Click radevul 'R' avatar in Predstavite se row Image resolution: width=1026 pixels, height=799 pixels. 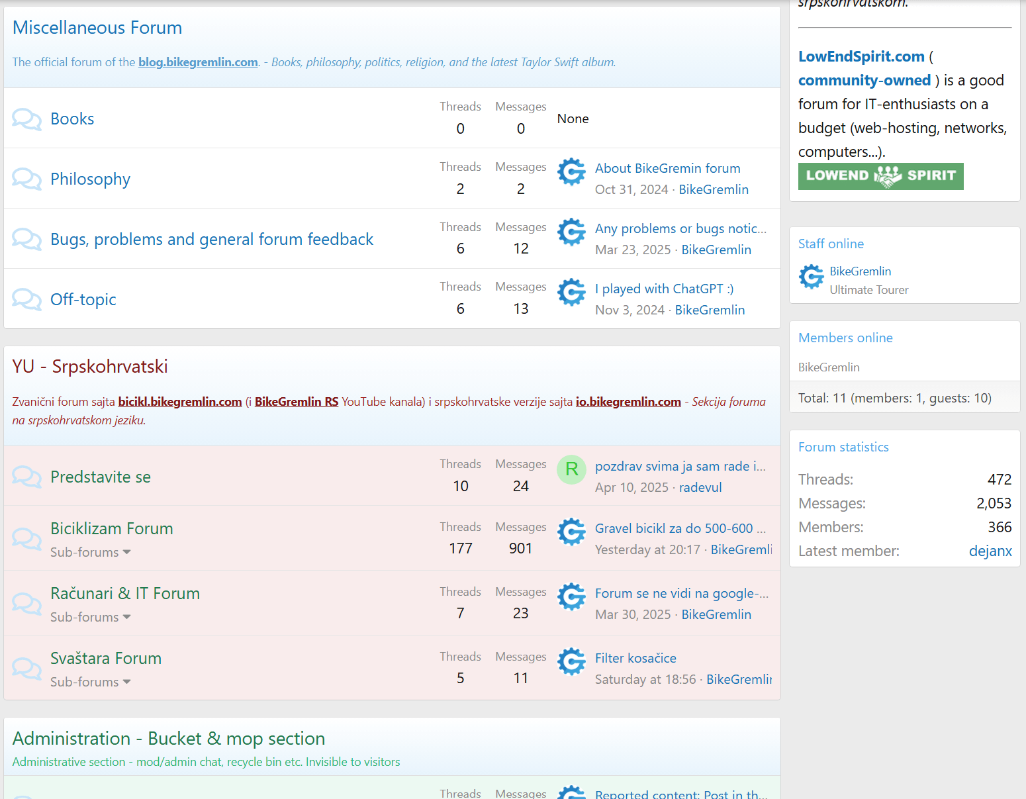coord(572,470)
